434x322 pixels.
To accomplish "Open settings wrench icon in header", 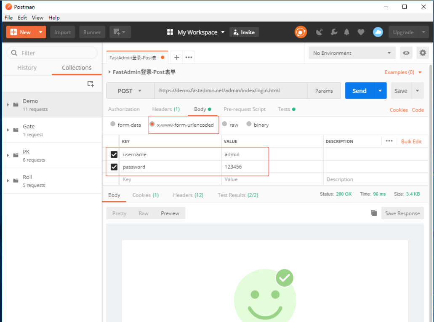I will point(334,32).
